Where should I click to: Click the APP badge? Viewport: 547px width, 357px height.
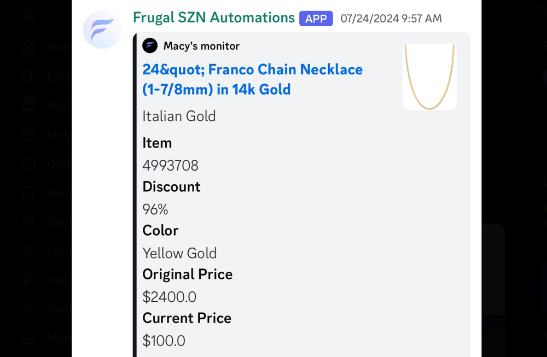click(316, 18)
